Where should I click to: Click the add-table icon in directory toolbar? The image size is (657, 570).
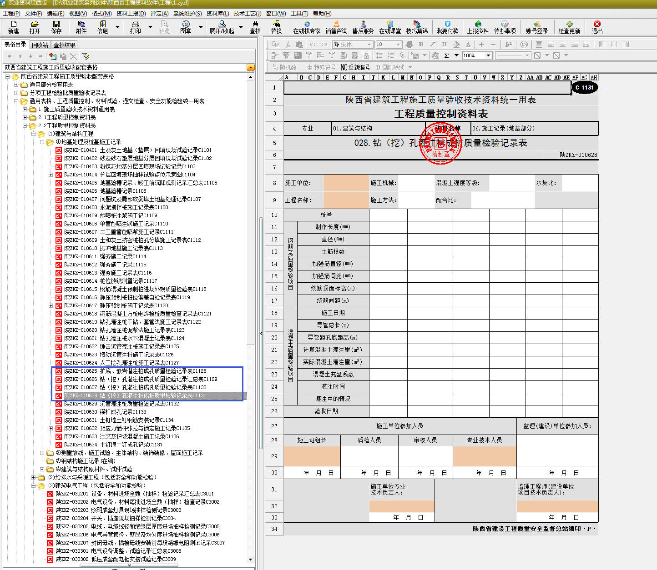click(53, 56)
